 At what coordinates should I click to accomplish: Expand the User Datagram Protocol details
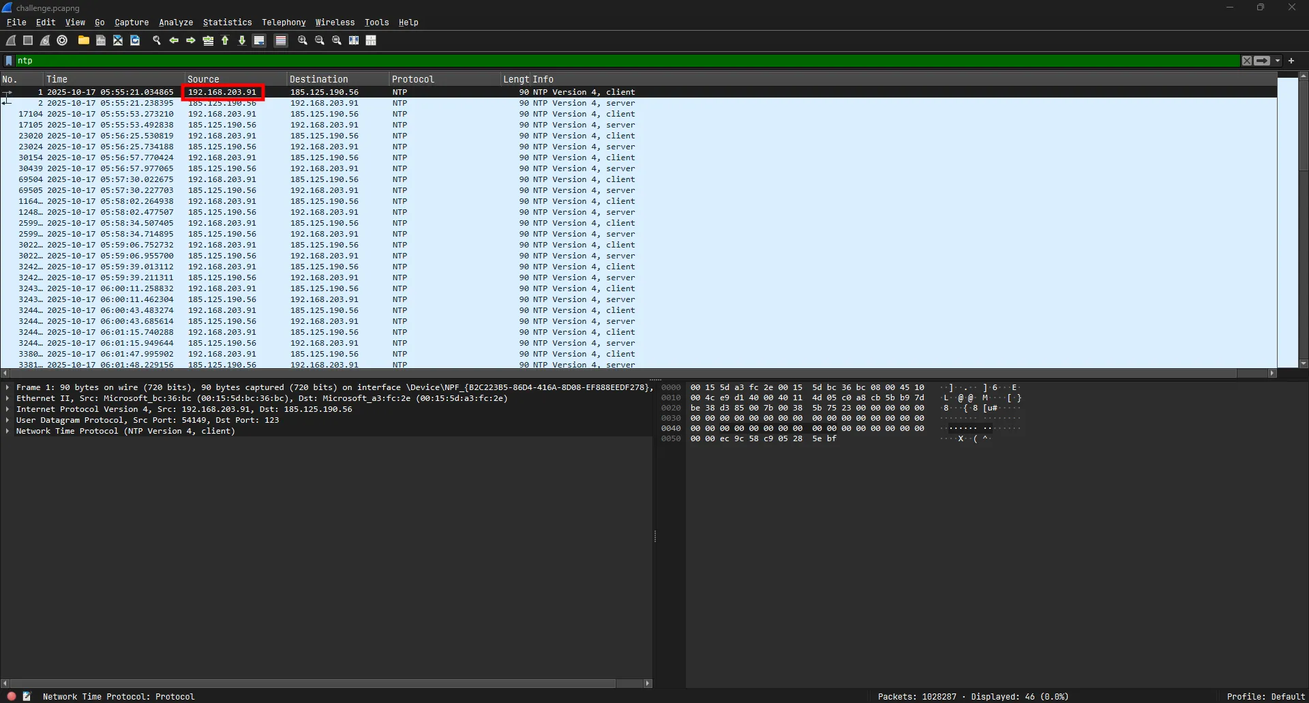7,420
